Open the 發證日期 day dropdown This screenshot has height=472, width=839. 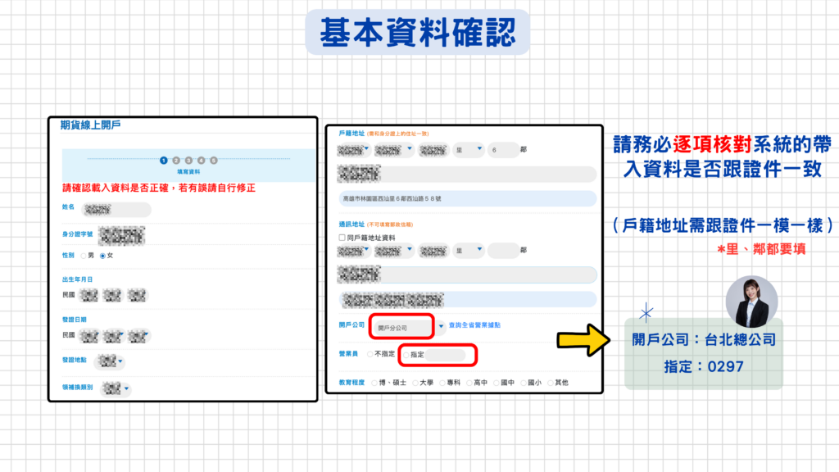pos(138,336)
